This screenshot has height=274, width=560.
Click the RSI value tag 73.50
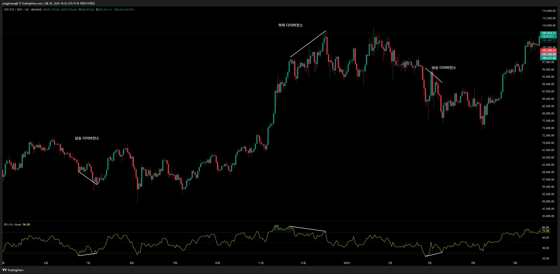[545, 231]
